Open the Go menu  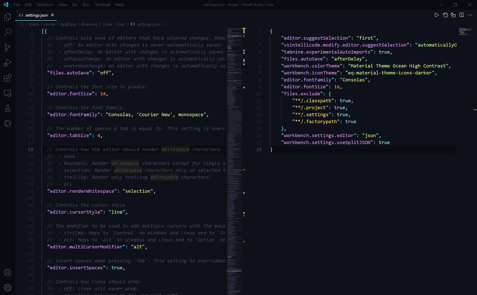point(75,5)
